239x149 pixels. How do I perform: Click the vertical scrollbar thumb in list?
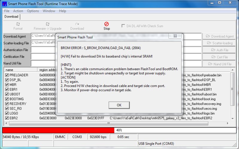tap(232, 89)
